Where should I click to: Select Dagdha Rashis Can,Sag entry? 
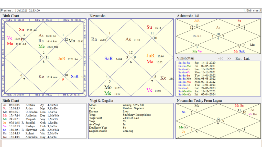tap(111, 131)
